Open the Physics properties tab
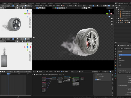This screenshot has height=98, width=131. pos(115,71)
